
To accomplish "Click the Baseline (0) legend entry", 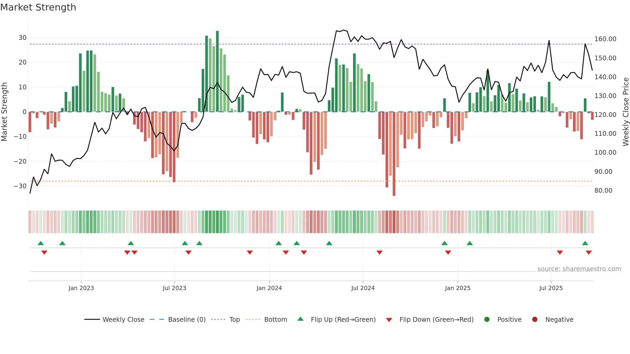I will click(x=178, y=319).
